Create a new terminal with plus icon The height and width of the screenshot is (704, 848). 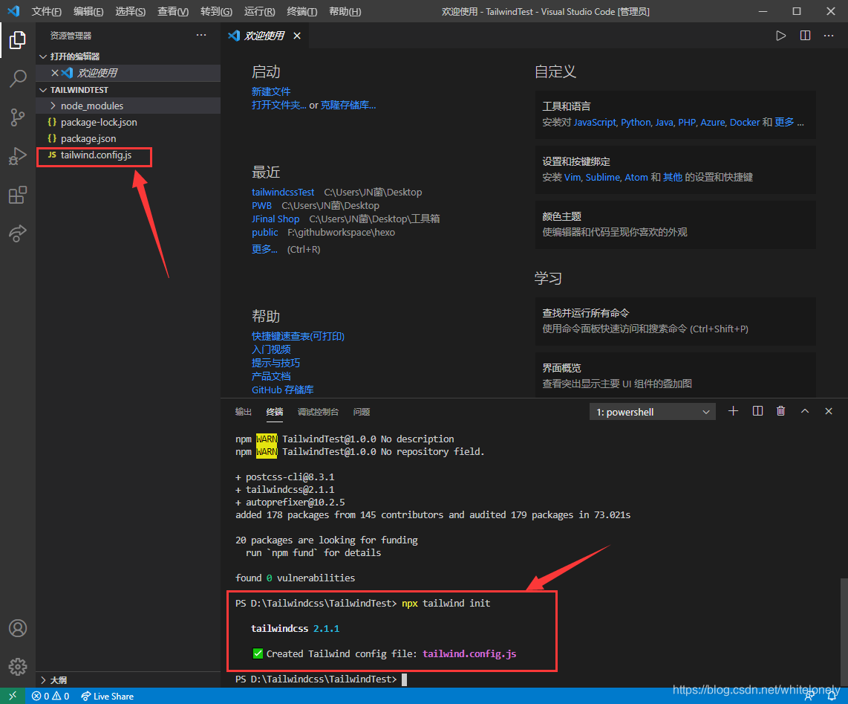click(733, 411)
